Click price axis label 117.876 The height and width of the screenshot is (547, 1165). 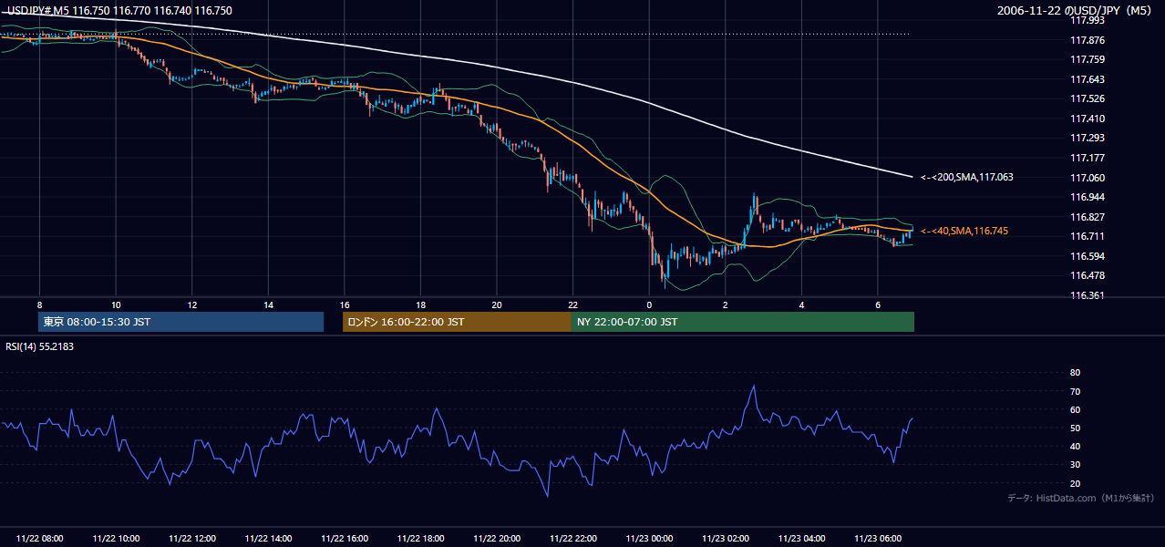[1087, 40]
